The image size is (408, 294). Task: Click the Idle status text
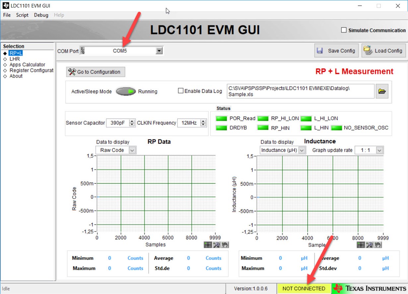click(x=6, y=288)
